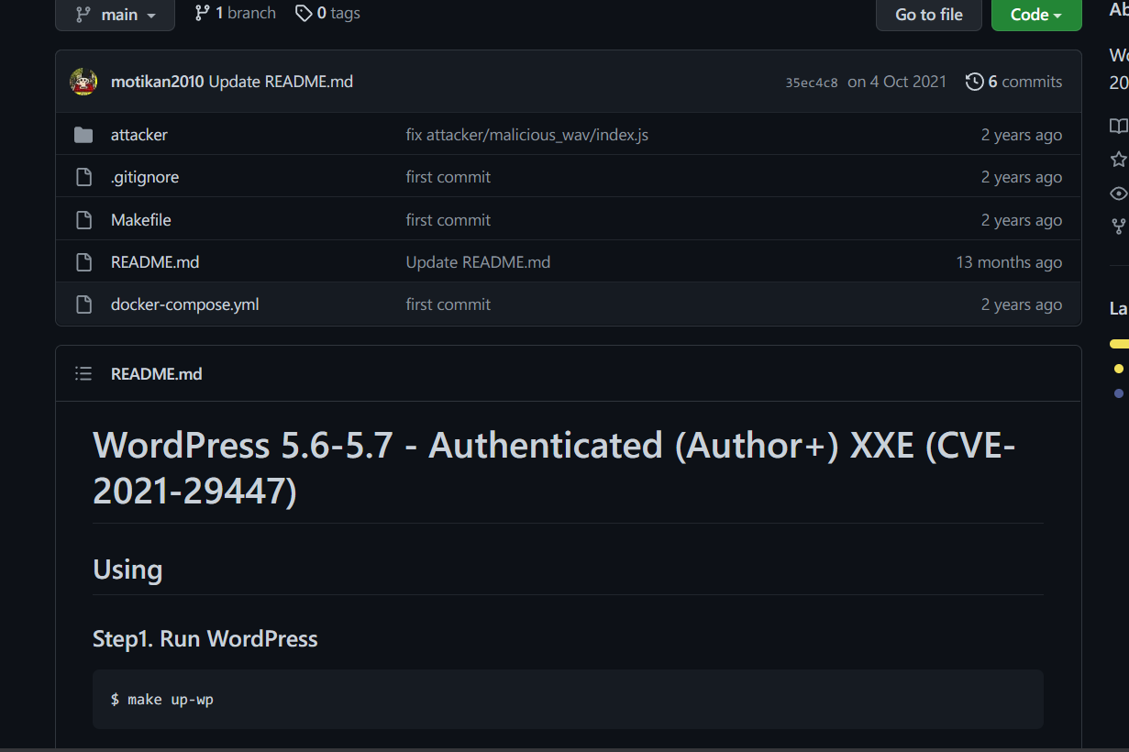Click the 13 months ago timestamp
The width and height of the screenshot is (1129, 752).
pos(1009,262)
